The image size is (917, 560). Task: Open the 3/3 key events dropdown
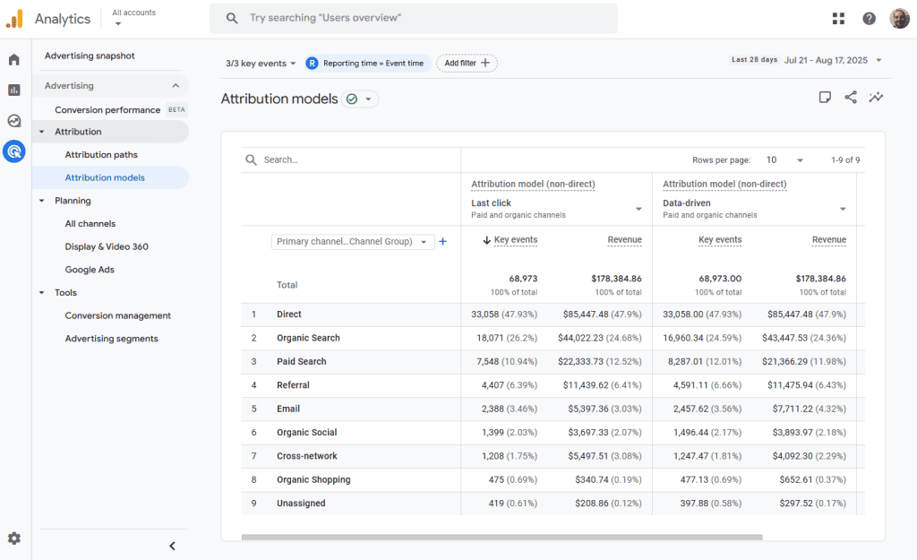click(x=261, y=64)
